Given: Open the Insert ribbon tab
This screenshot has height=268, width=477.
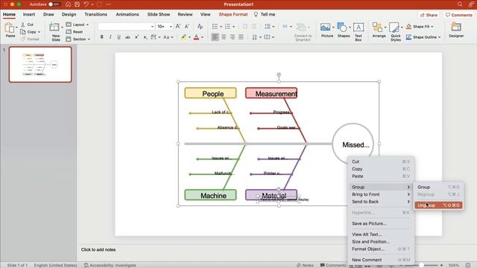Looking at the screenshot, I should (x=29, y=14).
